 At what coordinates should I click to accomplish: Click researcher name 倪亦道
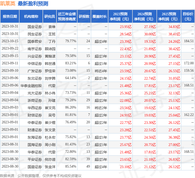[x=50, y=159]
